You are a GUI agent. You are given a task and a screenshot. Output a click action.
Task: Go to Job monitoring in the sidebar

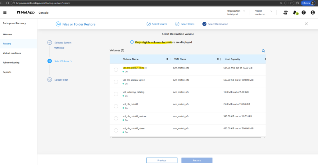pyautogui.click(x=11, y=63)
